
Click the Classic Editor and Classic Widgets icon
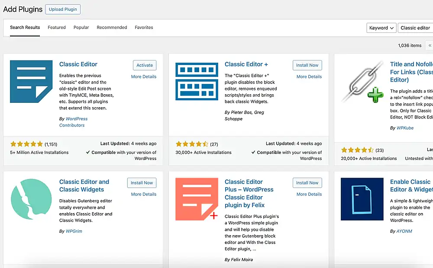[x=31, y=199]
